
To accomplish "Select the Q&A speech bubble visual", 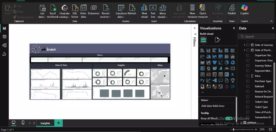I will [221, 80].
